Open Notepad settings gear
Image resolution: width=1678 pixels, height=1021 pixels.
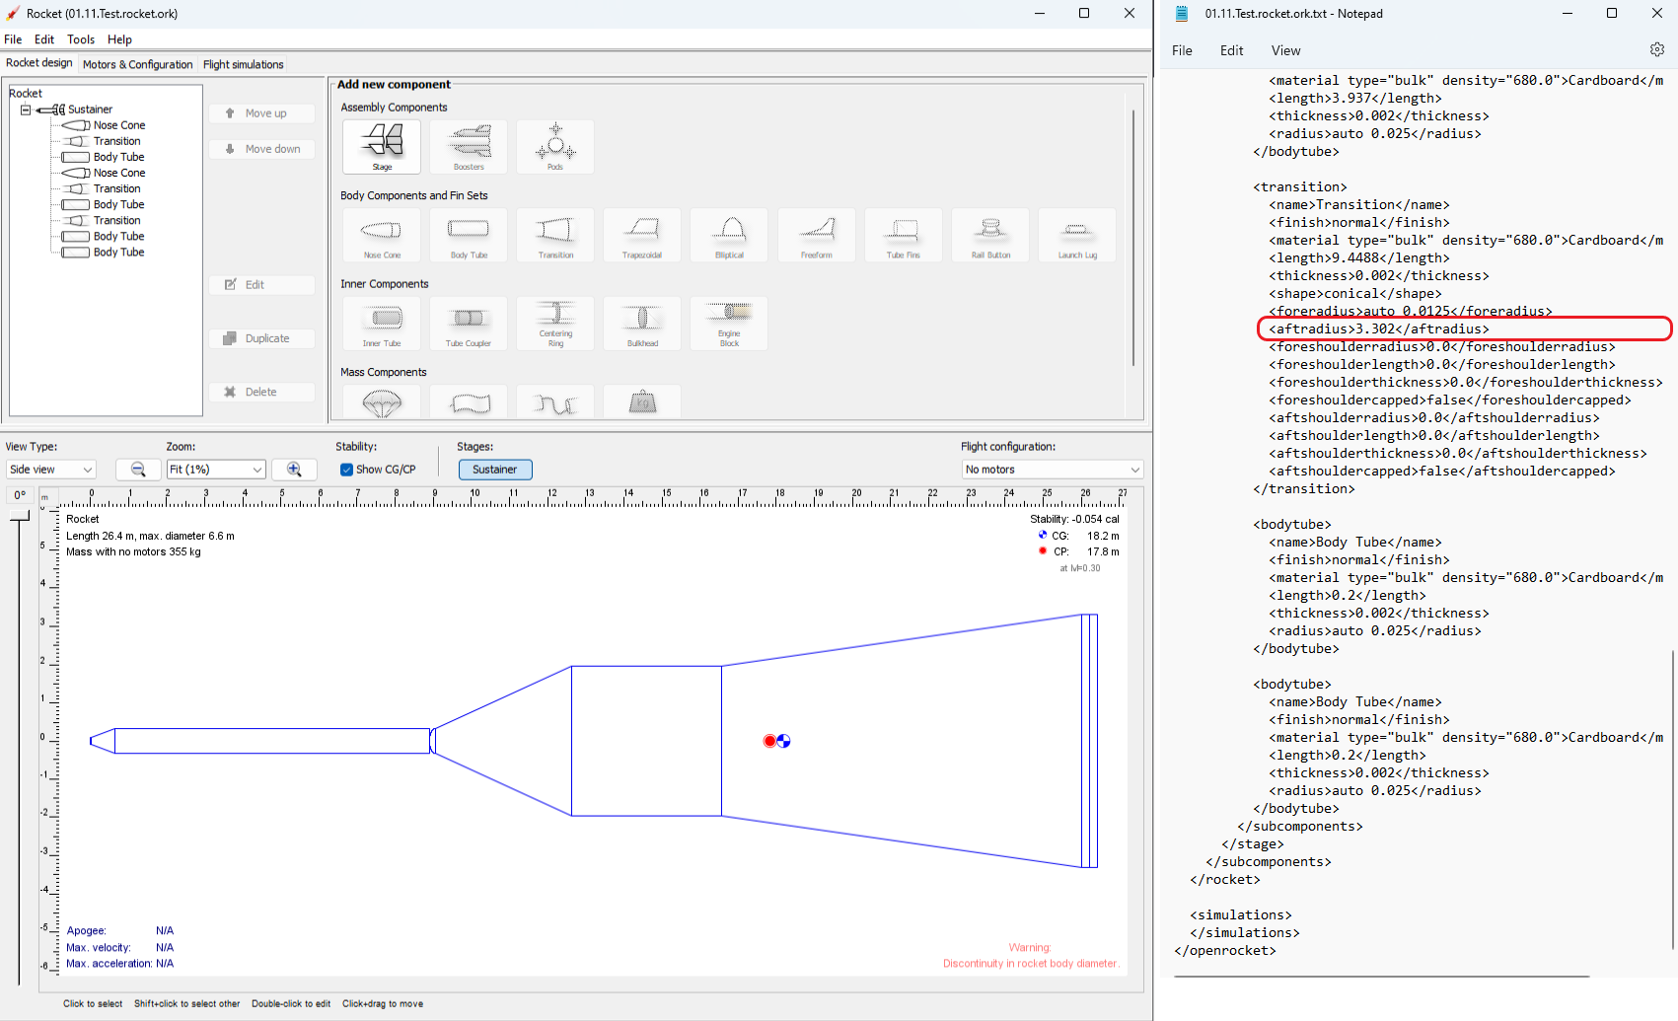pos(1657,49)
